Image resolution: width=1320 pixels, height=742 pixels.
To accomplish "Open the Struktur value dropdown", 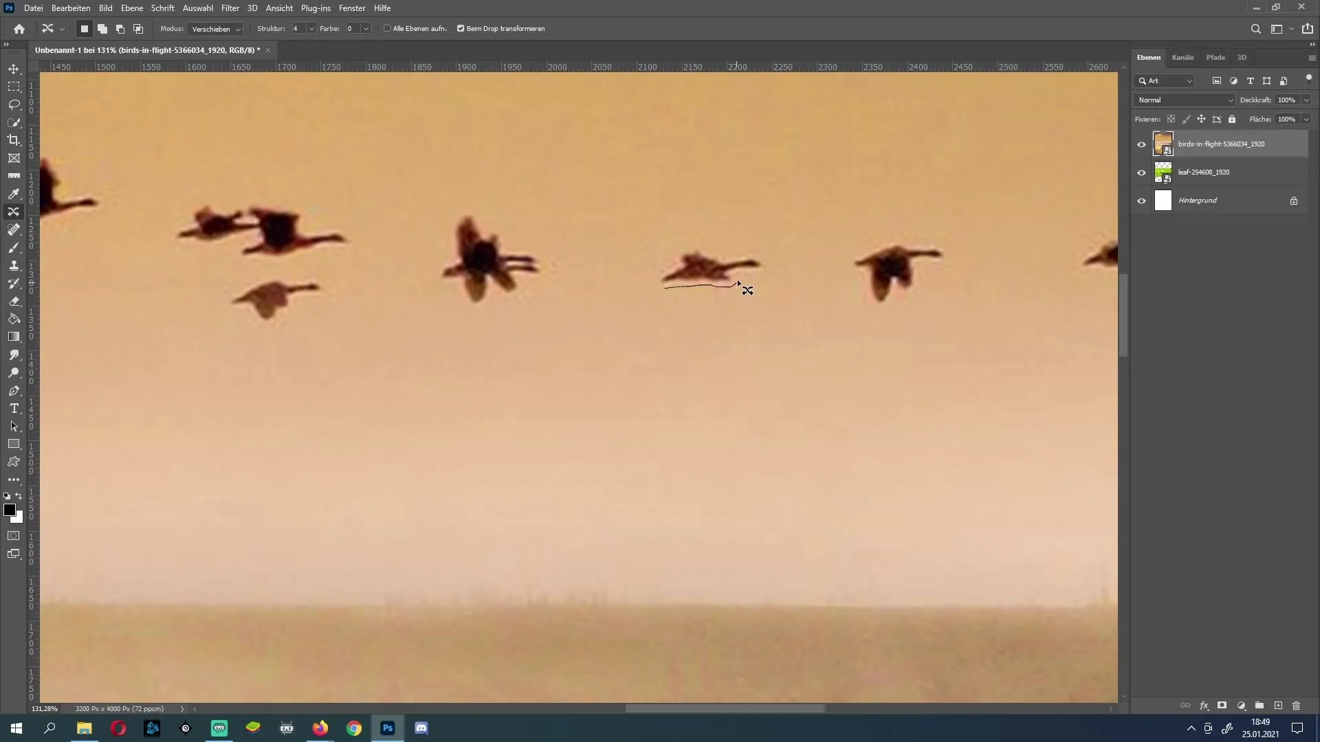I will pyautogui.click(x=311, y=29).
